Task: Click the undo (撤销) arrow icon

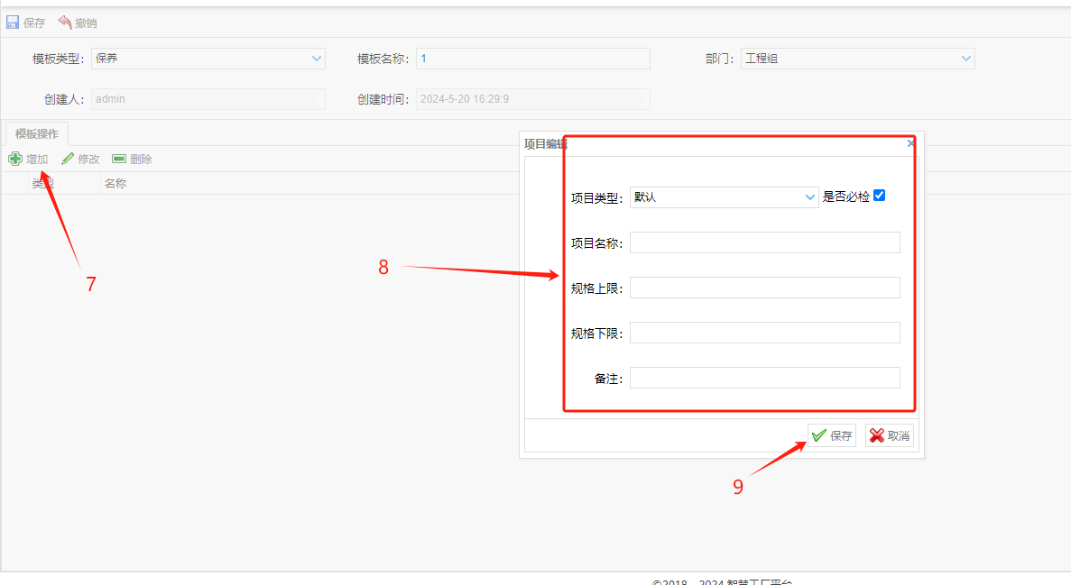Action: click(x=65, y=23)
